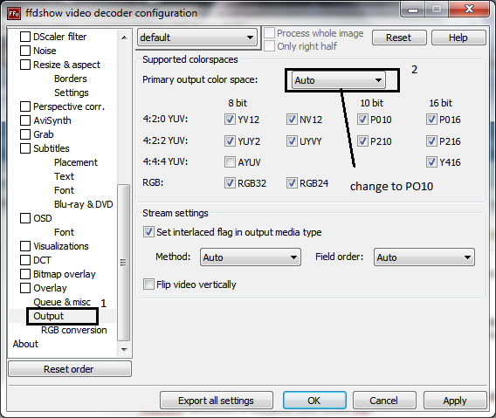Enable the Visualizations checkbox
Screen dimensions: 496x418
pyautogui.click(x=25, y=246)
